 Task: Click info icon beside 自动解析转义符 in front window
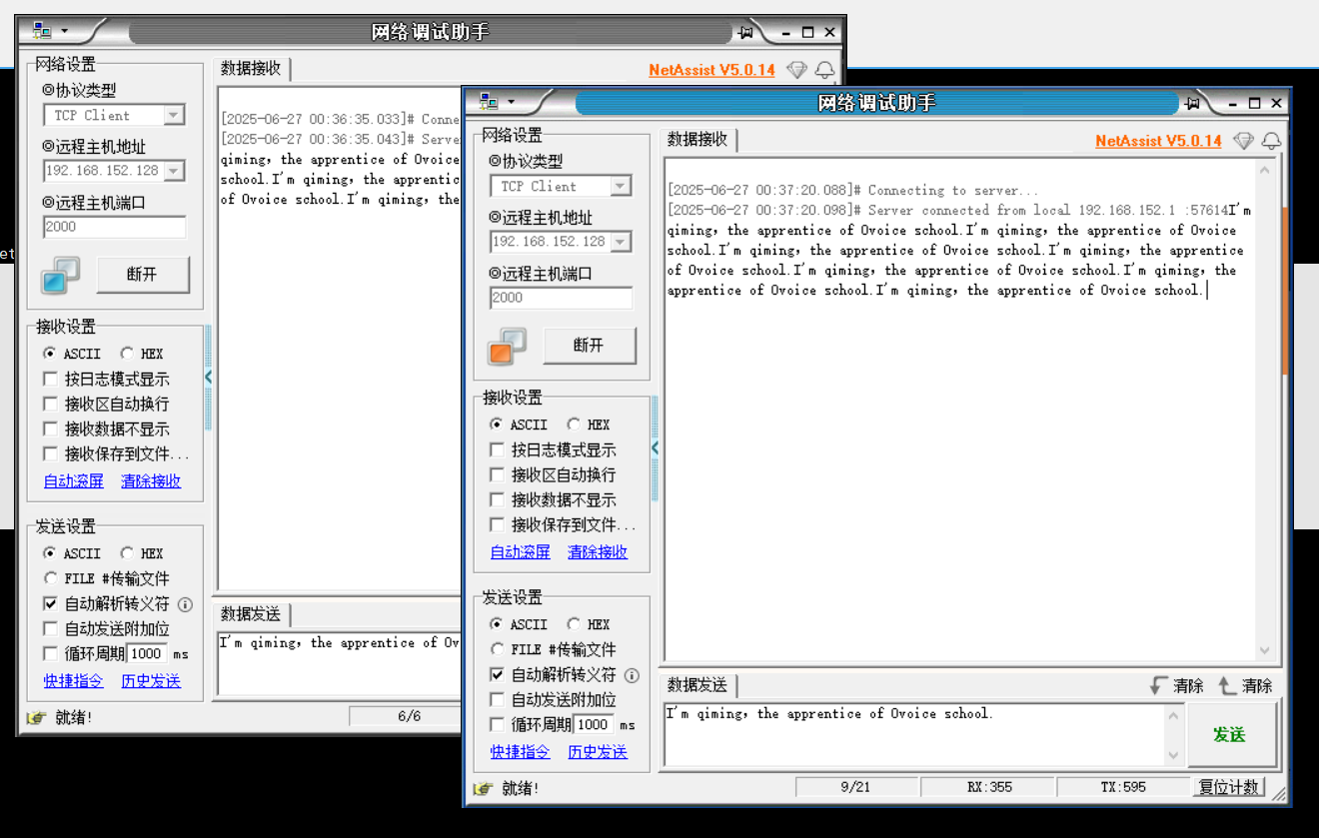coord(632,675)
